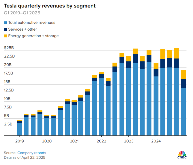Click the chart title 'Tesla quarterly revenues by segment'
Image resolution: width=193 pixels, height=165 pixels.
[50, 6]
